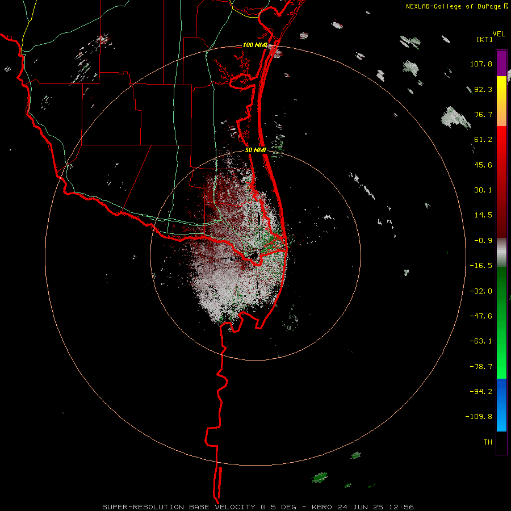Click the radar site at the rings' center
The height and width of the screenshot is (511, 511).
256,255
